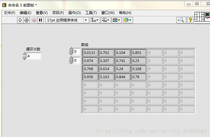The width and height of the screenshot is (210, 137).
Task: Click the 循环次数 stepper arrows
Action: point(24,56)
